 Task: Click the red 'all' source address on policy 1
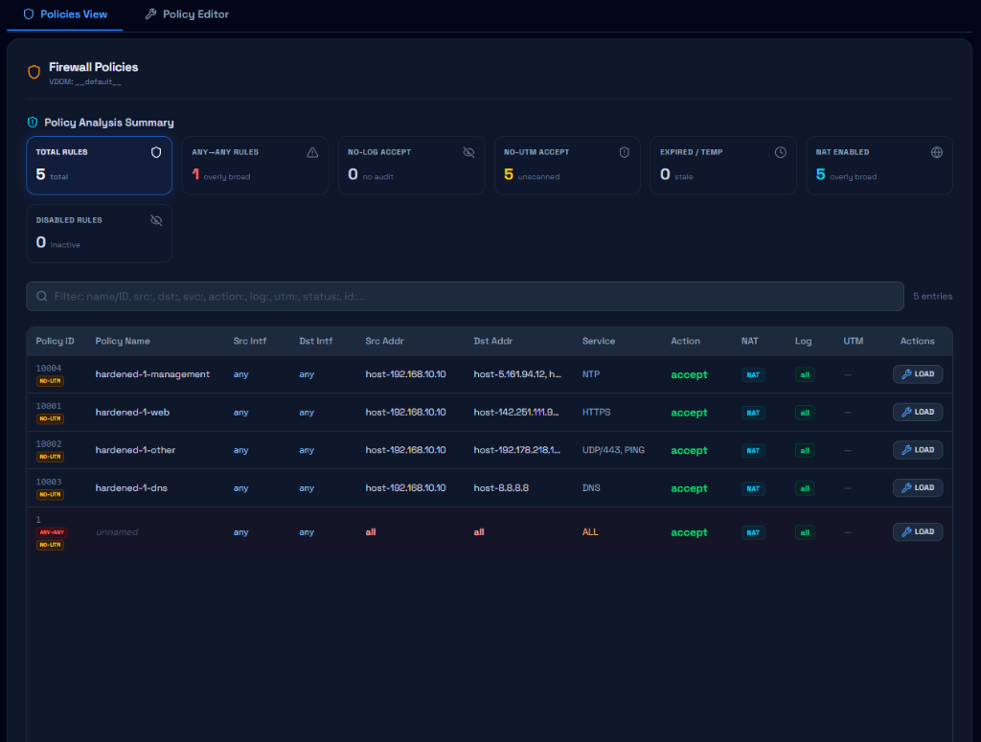(371, 532)
